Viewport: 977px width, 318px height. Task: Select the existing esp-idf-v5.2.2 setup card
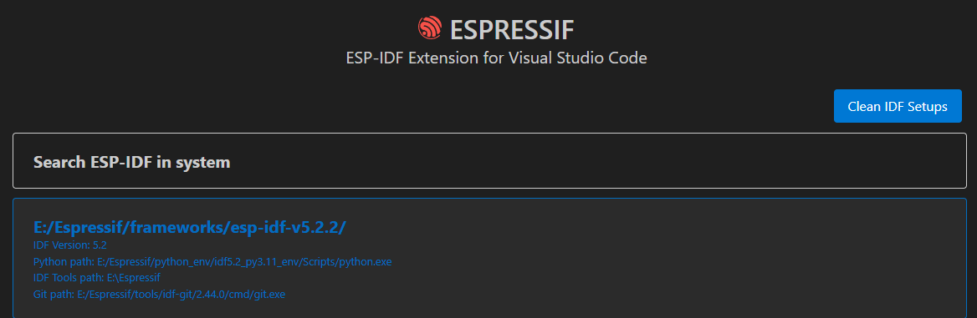click(x=489, y=258)
